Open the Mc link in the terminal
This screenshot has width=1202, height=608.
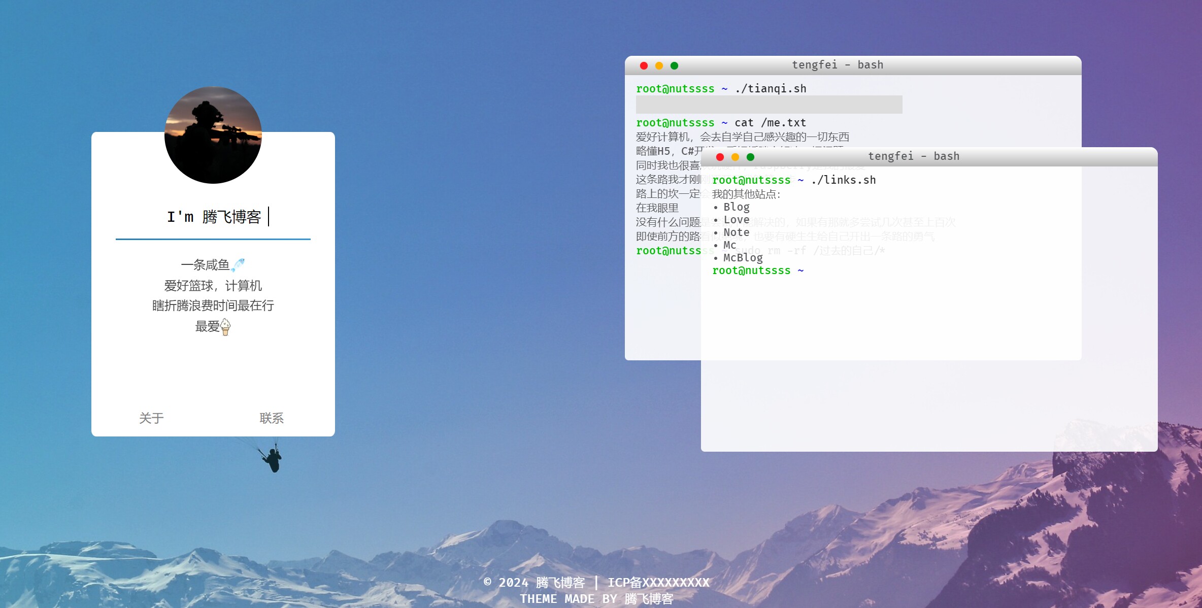[x=730, y=245]
